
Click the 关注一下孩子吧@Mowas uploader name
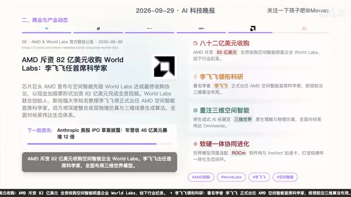coord(298,10)
